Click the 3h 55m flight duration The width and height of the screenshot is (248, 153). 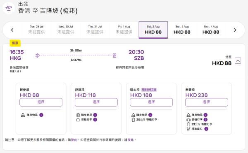[76, 51]
